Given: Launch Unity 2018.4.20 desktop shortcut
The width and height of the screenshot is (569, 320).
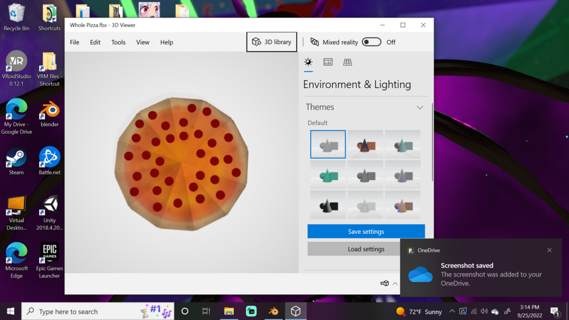Looking at the screenshot, I should 49,212.
